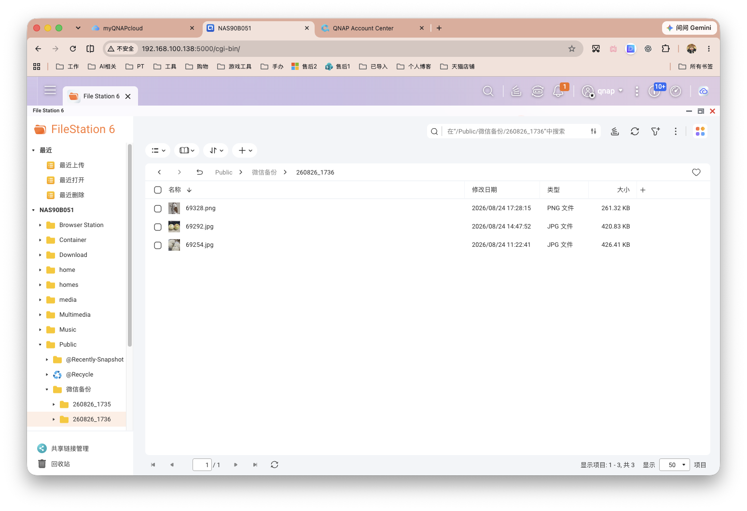747x511 pixels.
Task: Go to the next page arrow
Action: 235,465
